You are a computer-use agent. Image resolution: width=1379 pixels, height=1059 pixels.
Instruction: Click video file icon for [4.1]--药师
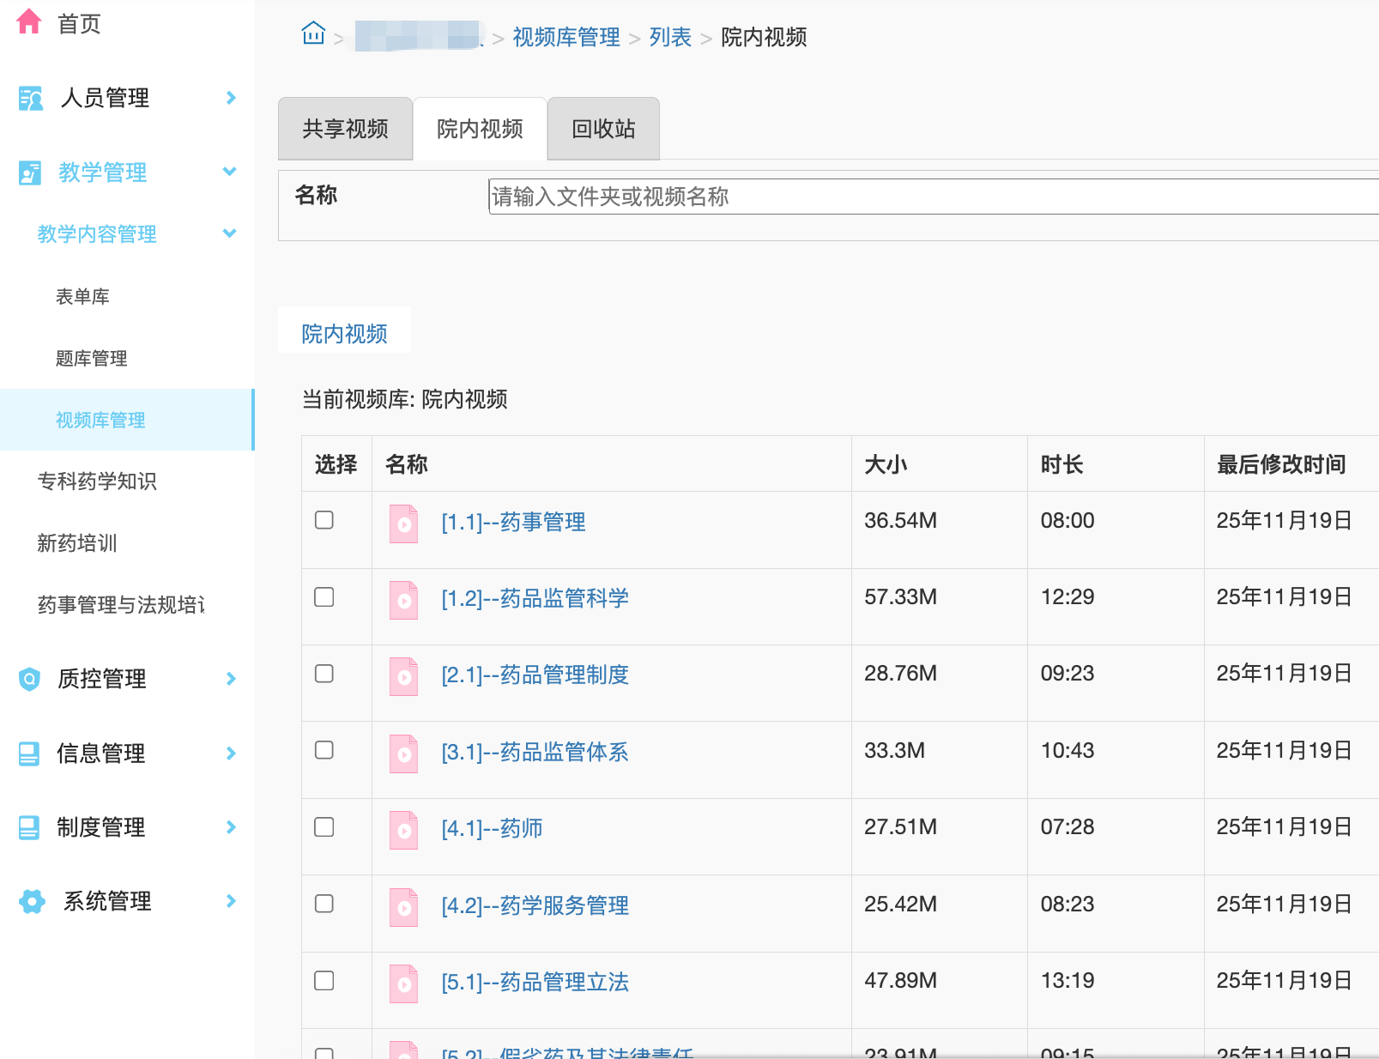coord(403,830)
